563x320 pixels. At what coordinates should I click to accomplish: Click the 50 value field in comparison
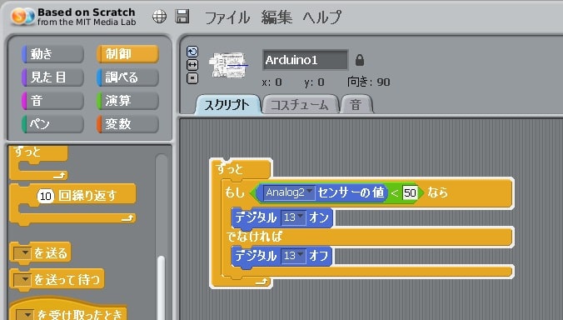coord(410,192)
